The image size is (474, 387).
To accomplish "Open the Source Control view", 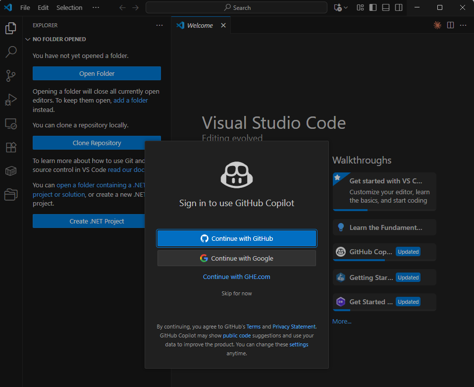I will [x=11, y=76].
